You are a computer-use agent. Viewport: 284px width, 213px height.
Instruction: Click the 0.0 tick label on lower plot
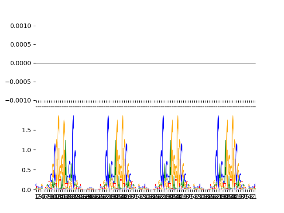26,189
